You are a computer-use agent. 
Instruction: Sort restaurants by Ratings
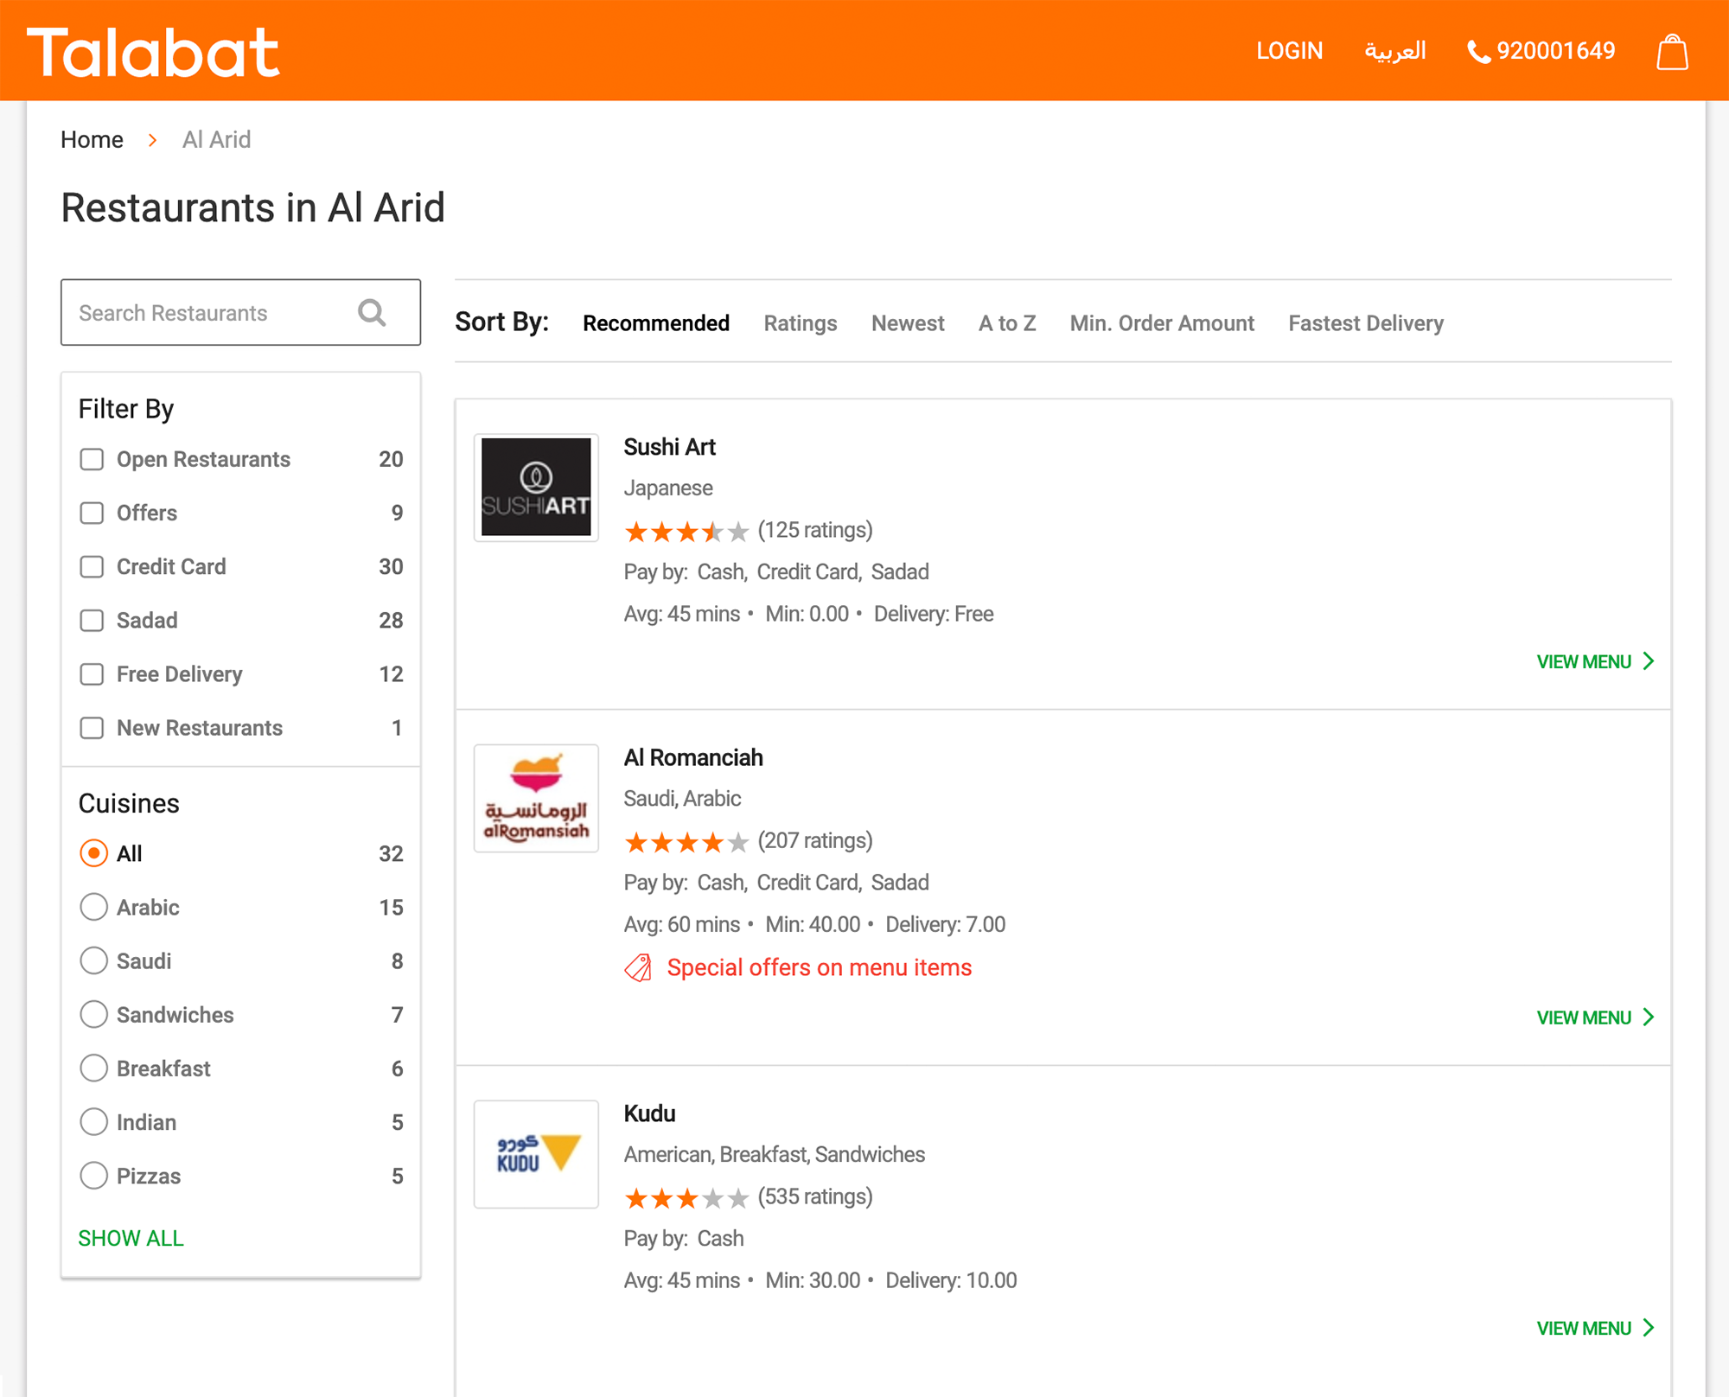[x=801, y=323]
